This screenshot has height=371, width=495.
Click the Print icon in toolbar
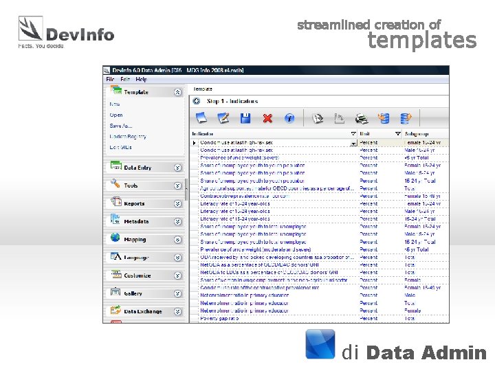[362, 119]
